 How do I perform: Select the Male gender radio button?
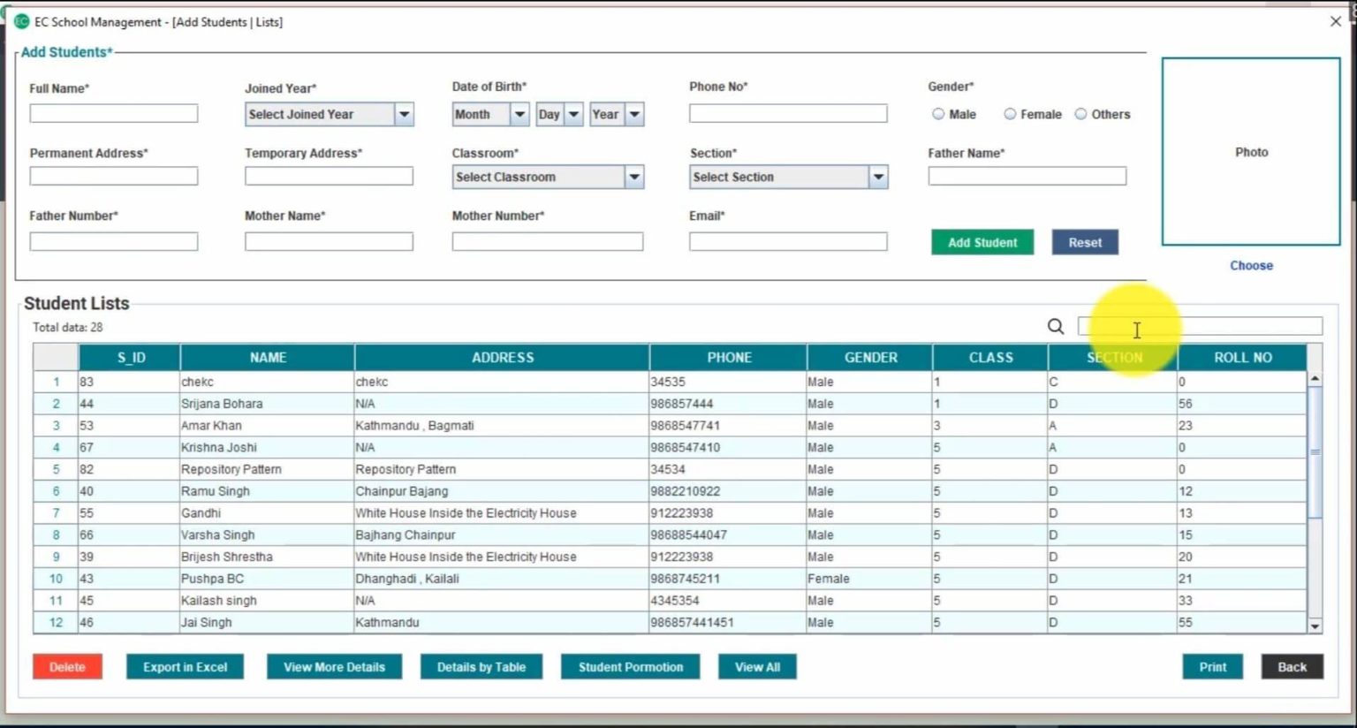[938, 114]
